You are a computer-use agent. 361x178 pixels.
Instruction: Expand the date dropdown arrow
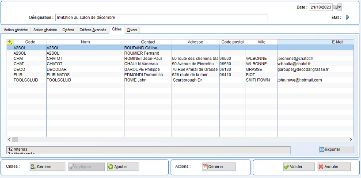click(x=340, y=7)
